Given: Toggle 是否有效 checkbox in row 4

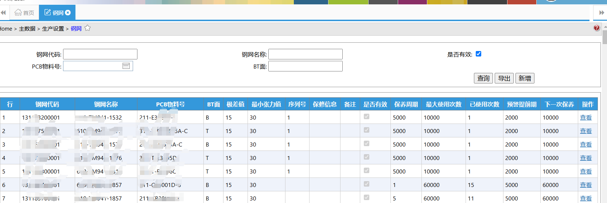Looking at the screenshot, I should [x=367, y=157].
